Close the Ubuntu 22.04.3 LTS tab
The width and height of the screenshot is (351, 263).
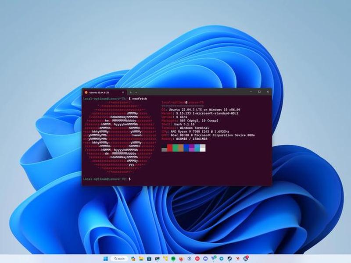point(123,92)
